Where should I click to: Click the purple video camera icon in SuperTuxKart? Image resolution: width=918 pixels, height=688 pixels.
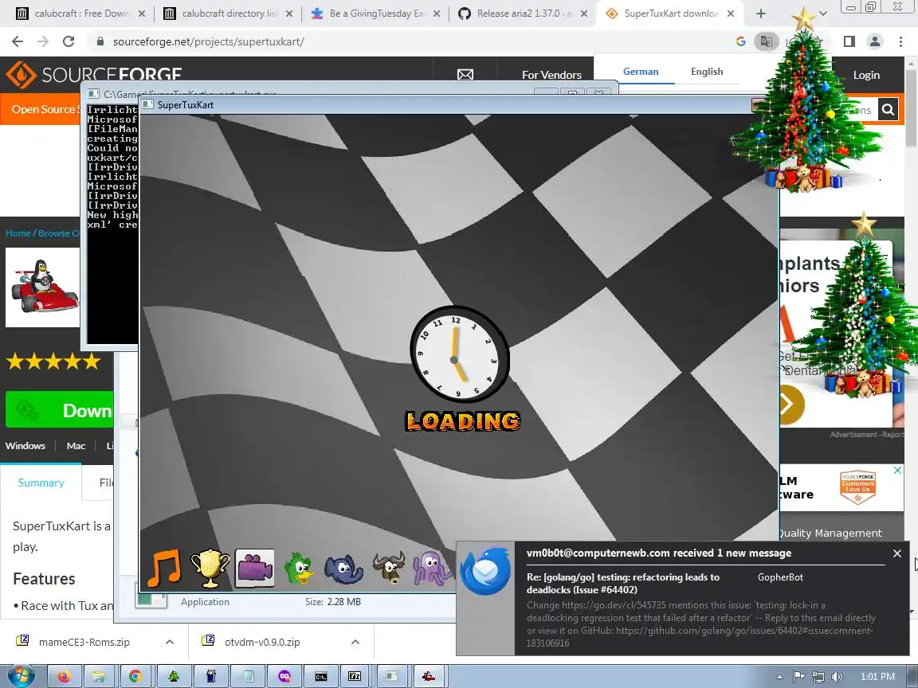(x=255, y=568)
